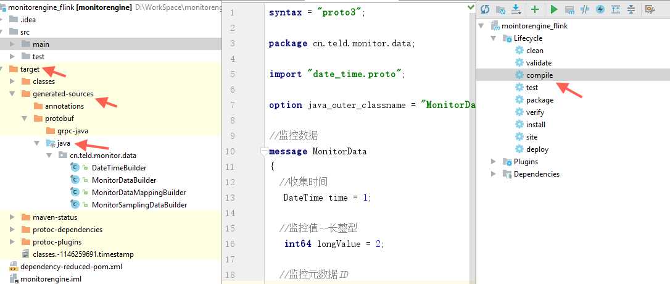Open Maven Settings wrench icon
This screenshot has width=670, height=284.
pyautogui.click(x=650, y=9)
